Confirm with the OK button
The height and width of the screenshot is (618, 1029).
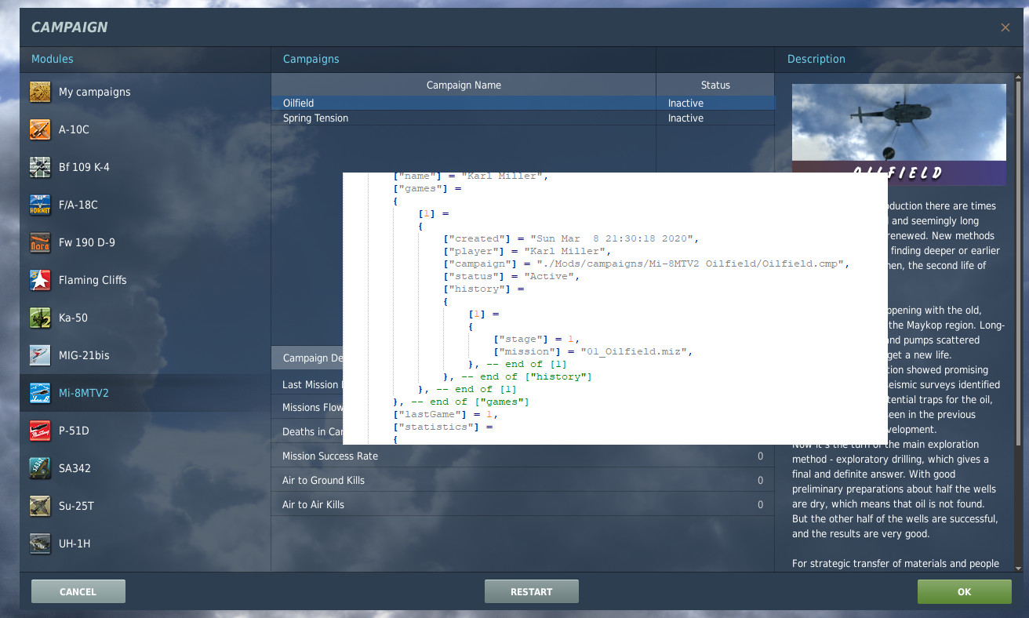tap(965, 592)
